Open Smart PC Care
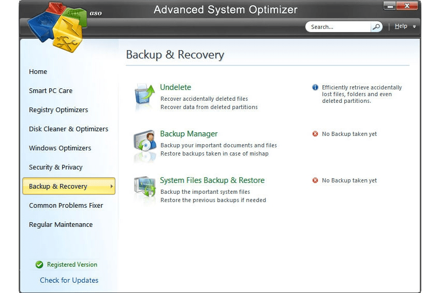Viewport: 440px width, 293px height. click(51, 91)
